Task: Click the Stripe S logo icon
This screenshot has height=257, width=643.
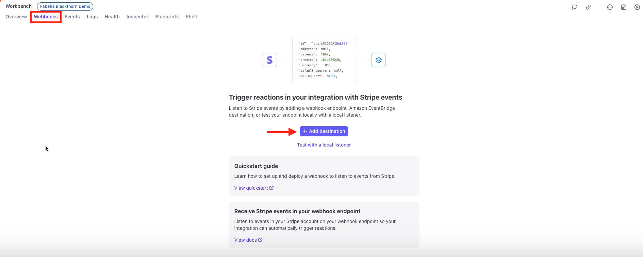Action: 270,60
